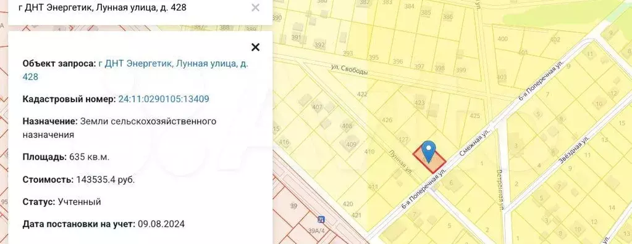The height and width of the screenshot is (244, 632).
Task: Open the cadastral number 24:11:0290105:13409 link
Action: tap(164, 99)
